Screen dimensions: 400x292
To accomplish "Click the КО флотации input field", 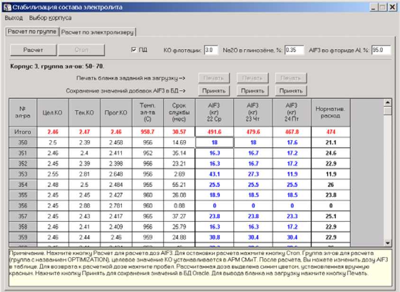I will pos(211,50).
